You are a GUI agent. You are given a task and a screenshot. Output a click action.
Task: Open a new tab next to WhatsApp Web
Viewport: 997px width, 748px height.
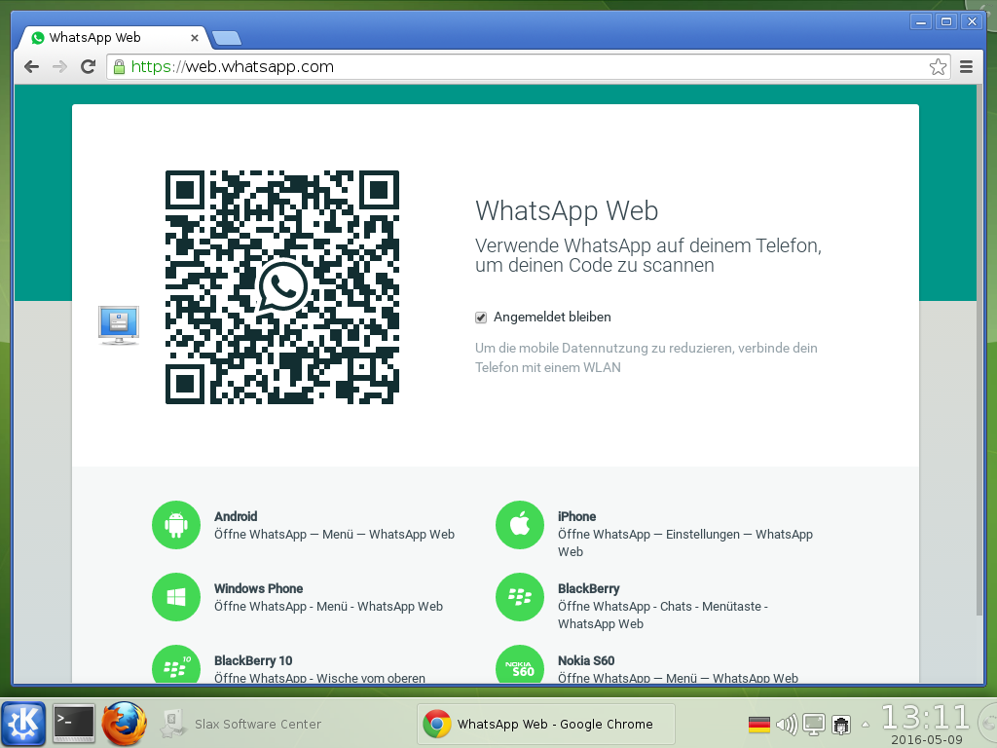[x=226, y=38]
